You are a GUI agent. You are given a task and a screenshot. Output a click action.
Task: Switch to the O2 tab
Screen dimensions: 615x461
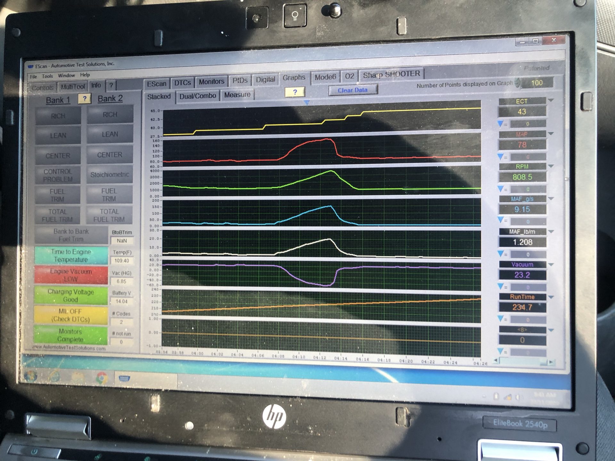[349, 76]
